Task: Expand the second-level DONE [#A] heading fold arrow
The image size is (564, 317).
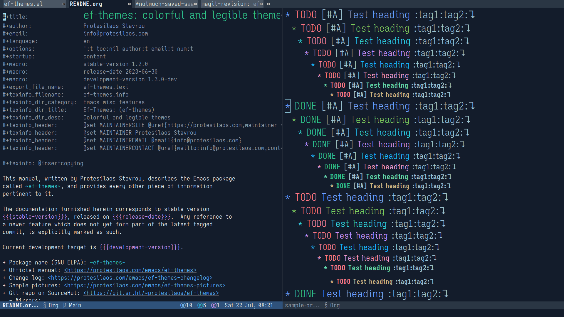Action: [x=468, y=120]
